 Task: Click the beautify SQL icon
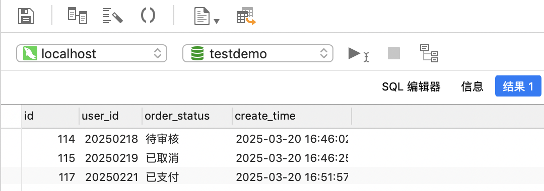[113, 16]
